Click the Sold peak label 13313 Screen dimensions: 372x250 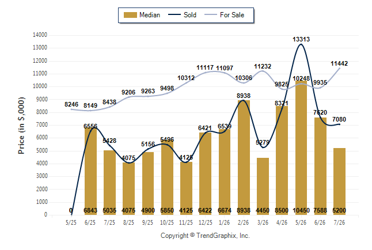301,39
